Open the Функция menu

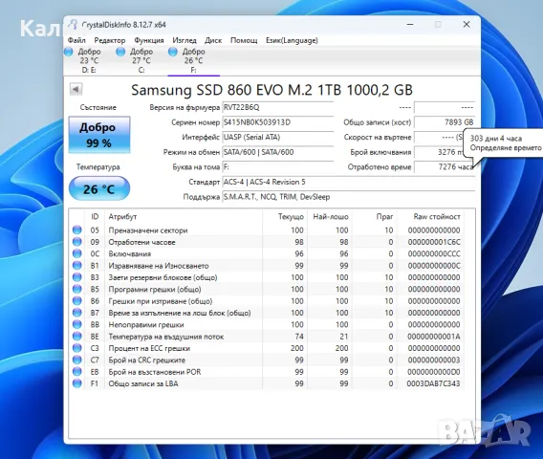pos(149,40)
